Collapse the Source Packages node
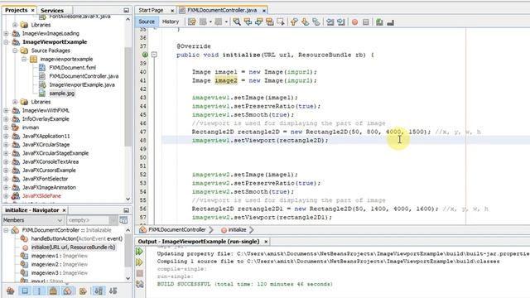The height and width of the screenshot is (298, 530). pos(15,50)
